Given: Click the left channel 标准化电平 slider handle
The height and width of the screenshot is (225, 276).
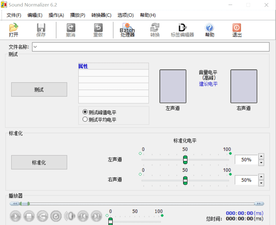Looking at the screenshot, I should click(185, 160).
